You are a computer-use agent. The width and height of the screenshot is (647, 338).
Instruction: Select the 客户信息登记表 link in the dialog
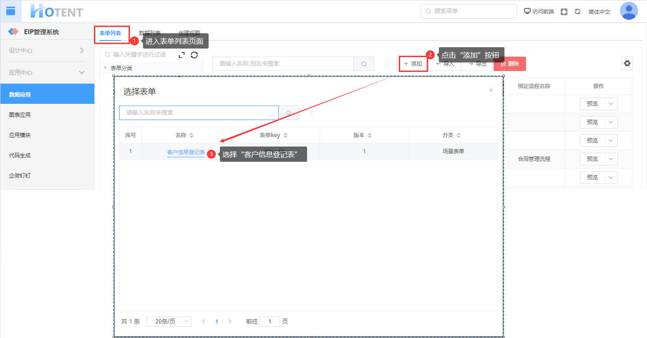point(186,152)
